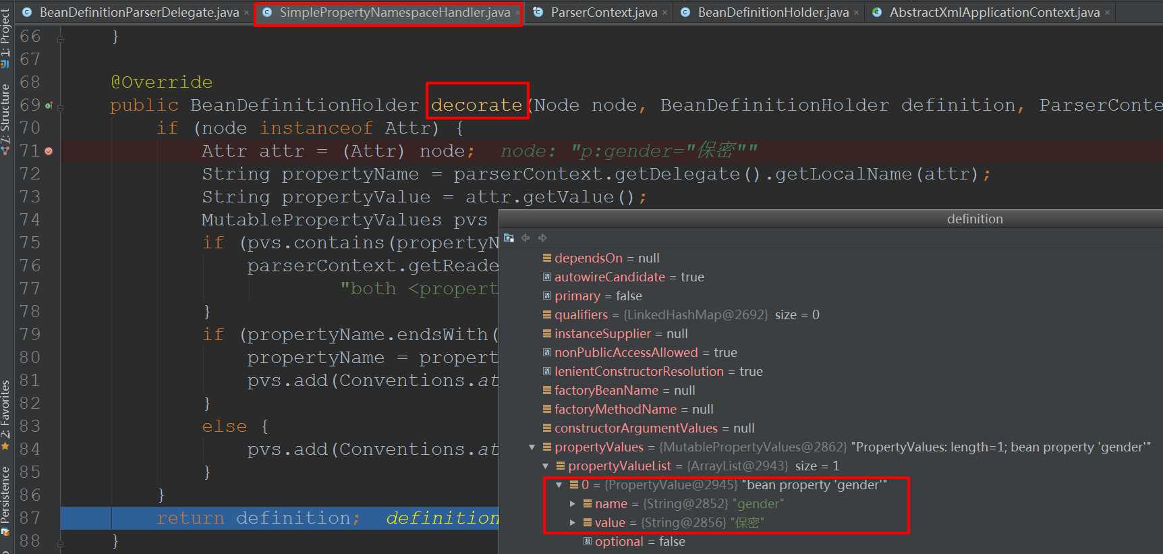1163x554 pixels.
Task: Select the optional = false row
Action: [x=831, y=541]
